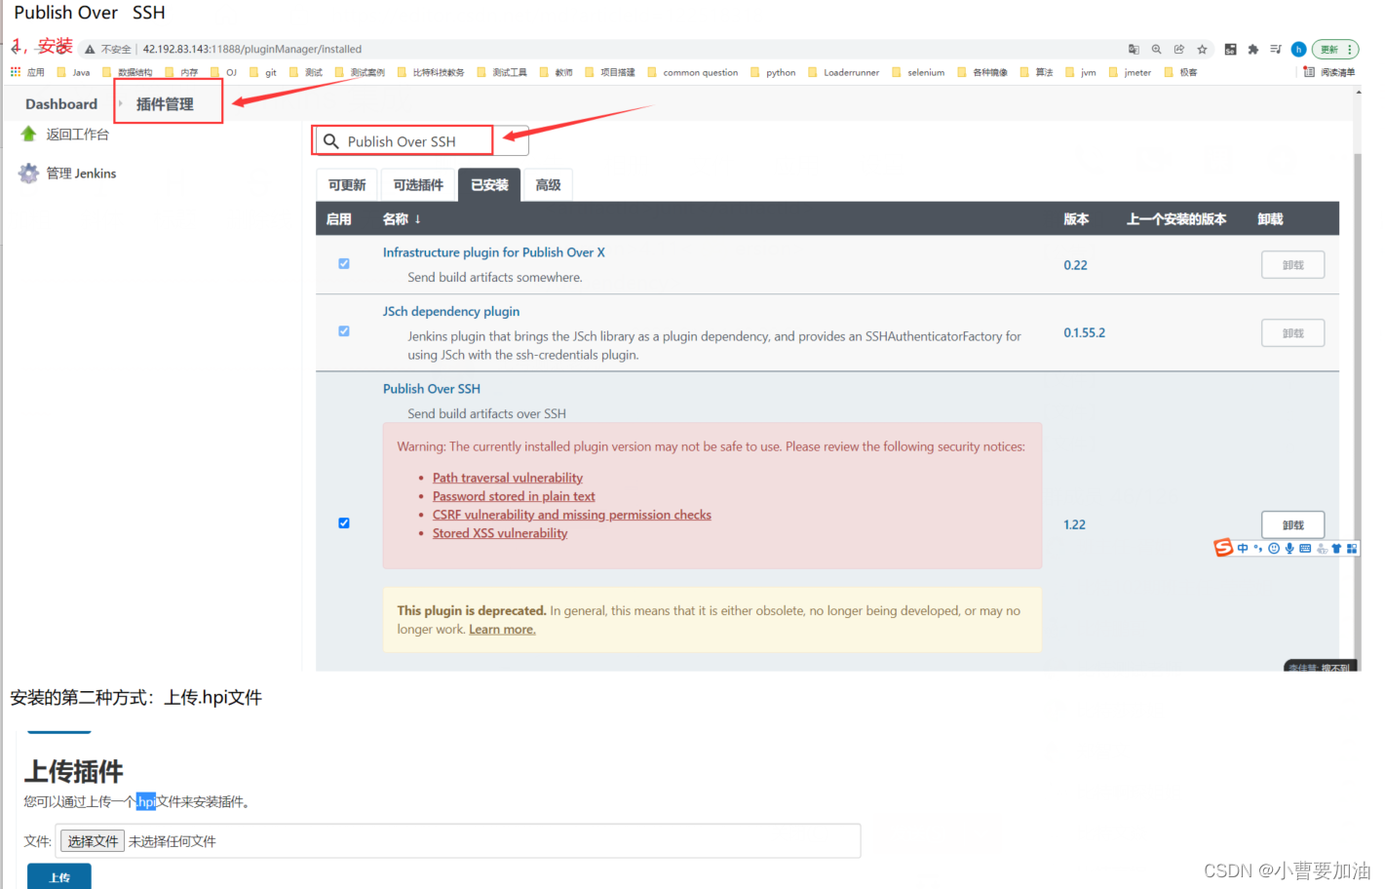
Task: Open the git bookmark folder
Action: (263, 72)
